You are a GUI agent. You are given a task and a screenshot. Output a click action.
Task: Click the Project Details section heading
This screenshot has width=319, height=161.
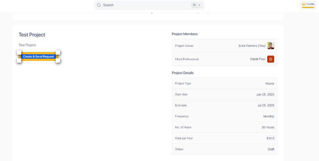[183, 73]
